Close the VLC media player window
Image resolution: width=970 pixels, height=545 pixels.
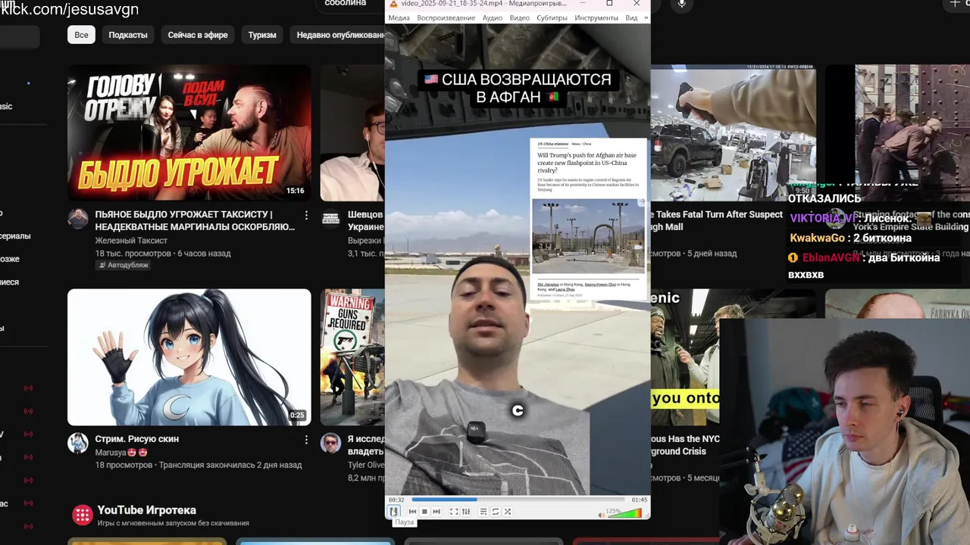click(x=637, y=4)
